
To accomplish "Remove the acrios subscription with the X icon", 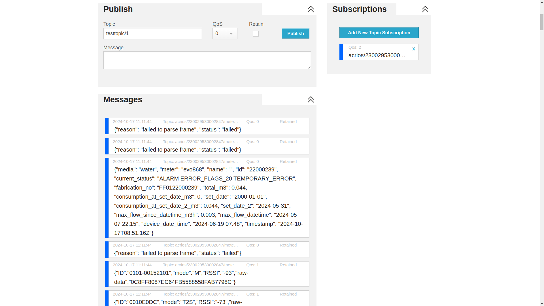I will (414, 49).
